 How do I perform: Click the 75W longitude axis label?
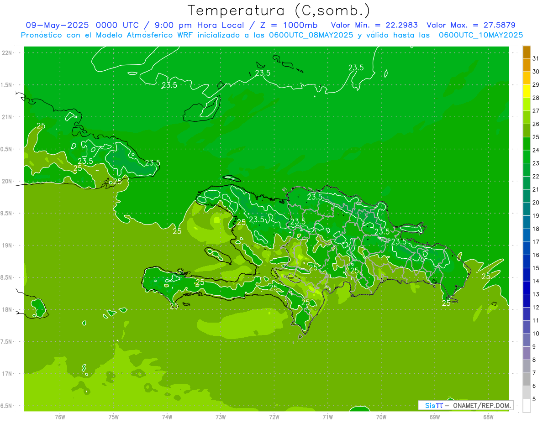coord(113,417)
